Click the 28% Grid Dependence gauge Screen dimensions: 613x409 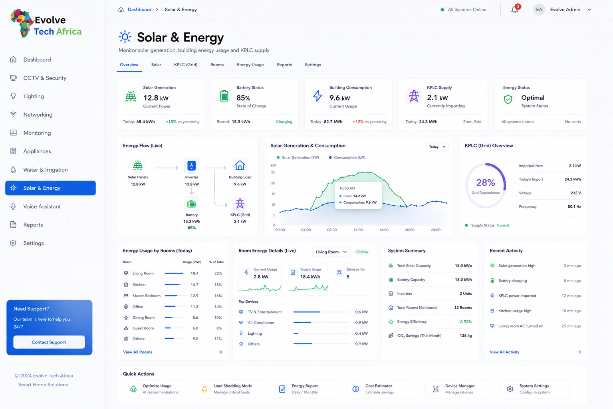[486, 185]
